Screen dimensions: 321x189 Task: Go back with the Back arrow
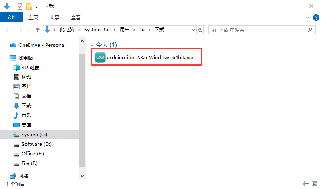pos(8,30)
